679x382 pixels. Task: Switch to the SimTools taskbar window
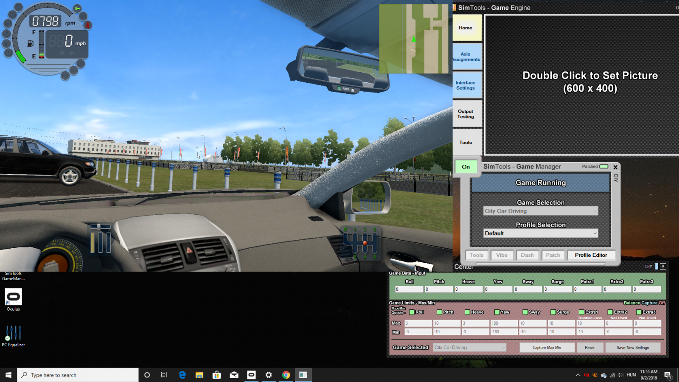coord(303,375)
